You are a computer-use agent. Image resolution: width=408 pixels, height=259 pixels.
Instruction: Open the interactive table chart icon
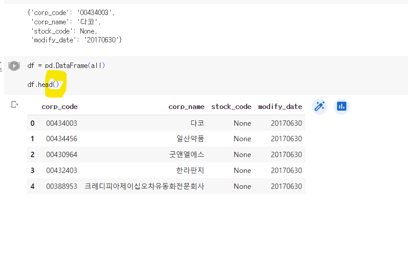click(x=341, y=106)
